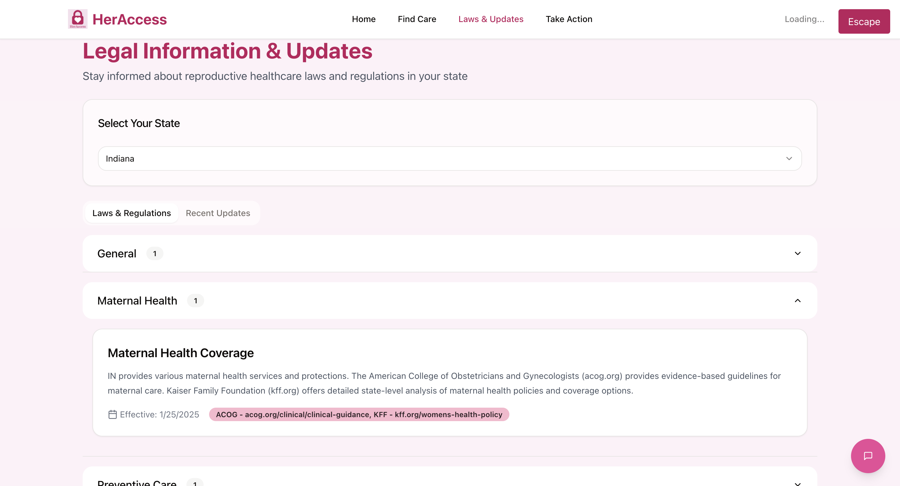The height and width of the screenshot is (486, 900).
Task: Click the state selector dropdown arrow
Action: 789,159
